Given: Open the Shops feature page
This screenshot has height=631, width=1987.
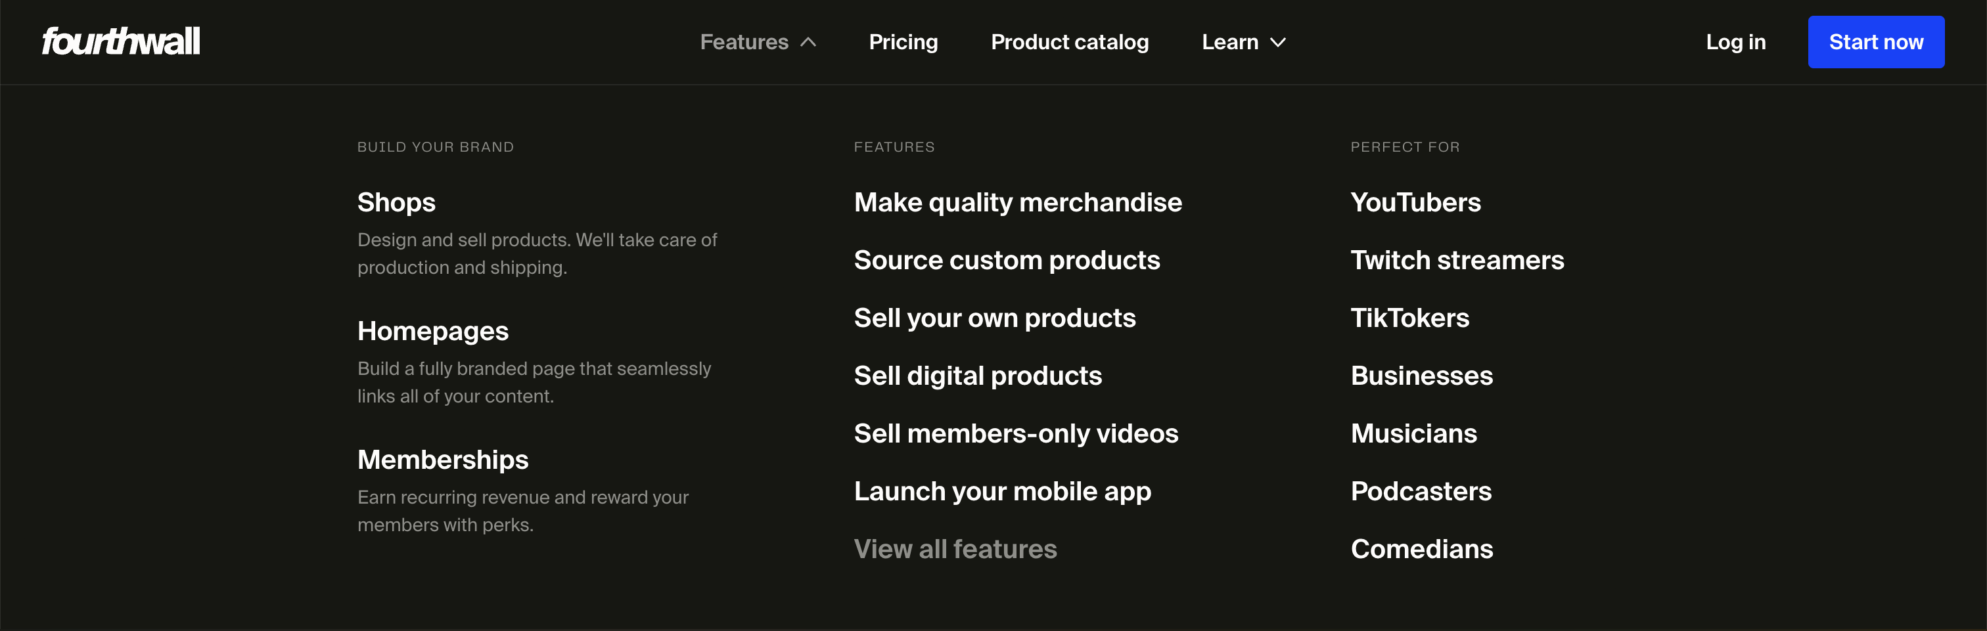Looking at the screenshot, I should (396, 203).
